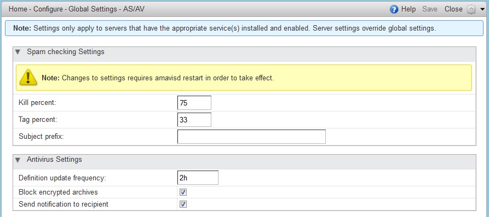Image resolution: width=489 pixels, height=217 pixels.
Task: Click the Subject prefix text field
Action: [x=251, y=136]
